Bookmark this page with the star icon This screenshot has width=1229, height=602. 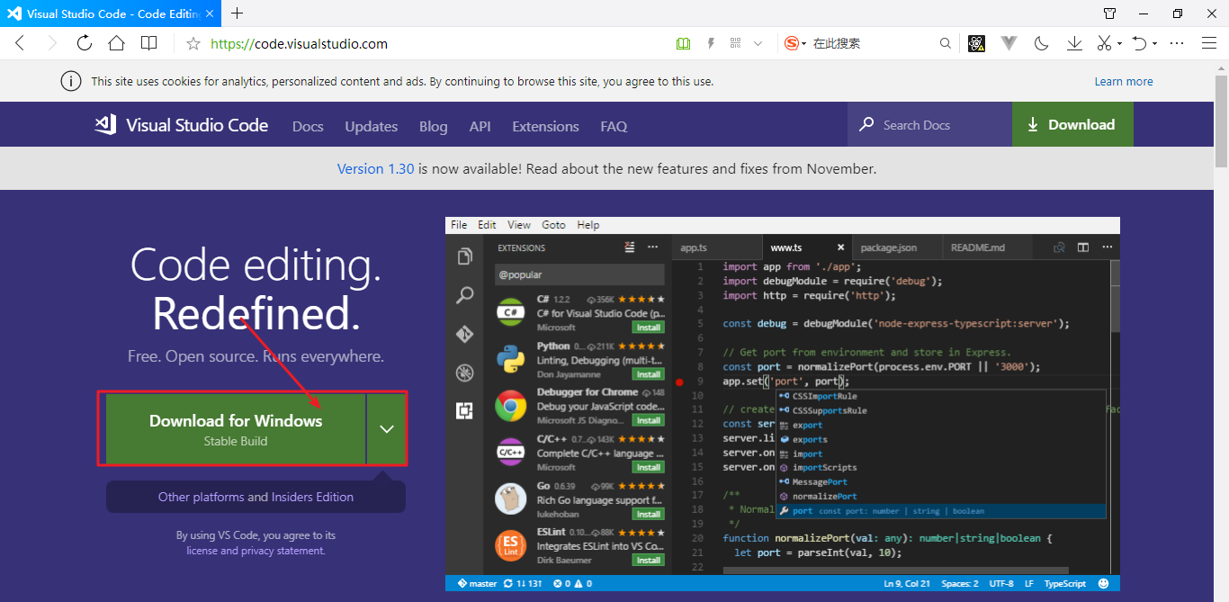pos(193,43)
